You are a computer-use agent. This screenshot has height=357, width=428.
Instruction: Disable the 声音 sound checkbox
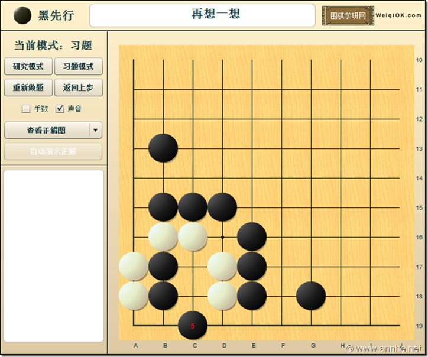[60, 109]
